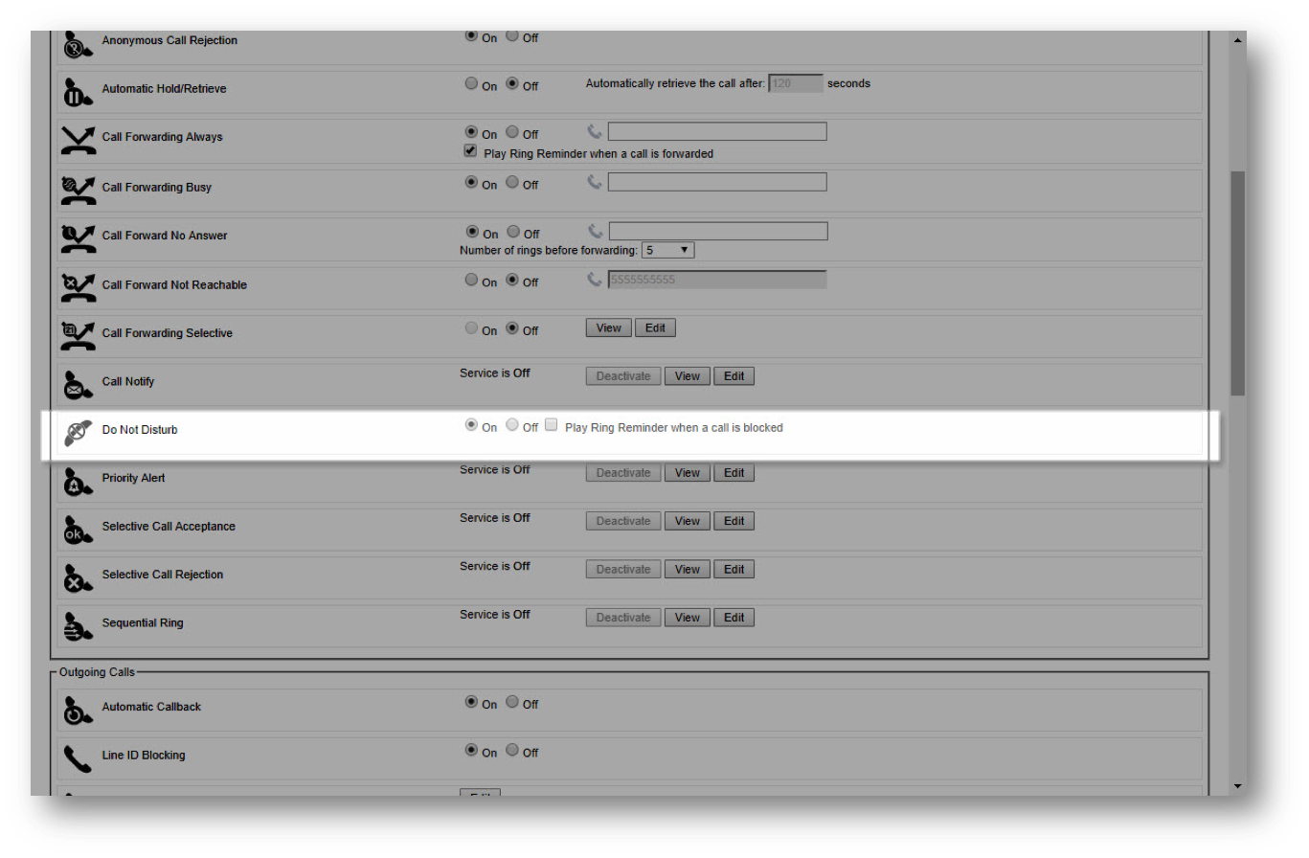This screenshot has width=1309, height=858.
Task: Click Call Forwarding Busy number field
Action: click(717, 182)
